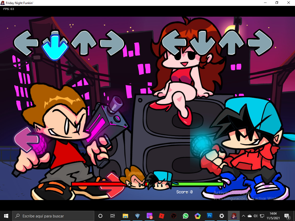Screen dimensions: 295x221
Task: Open the purple app with badge 2
Action: pyautogui.click(x=150, y=216)
